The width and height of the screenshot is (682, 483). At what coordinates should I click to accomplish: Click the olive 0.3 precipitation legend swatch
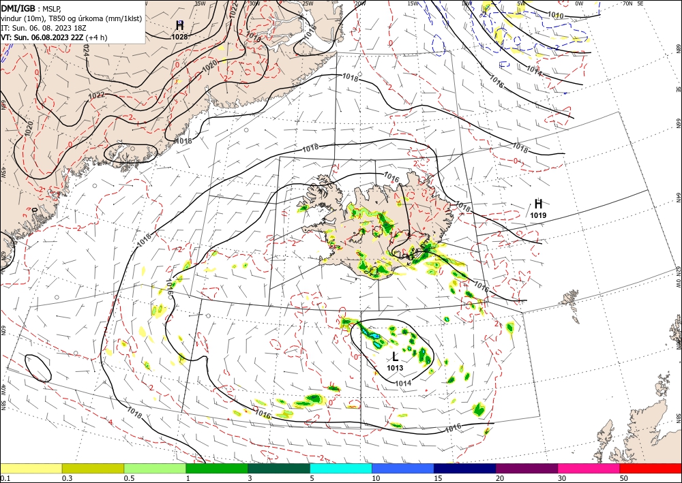click(93, 468)
